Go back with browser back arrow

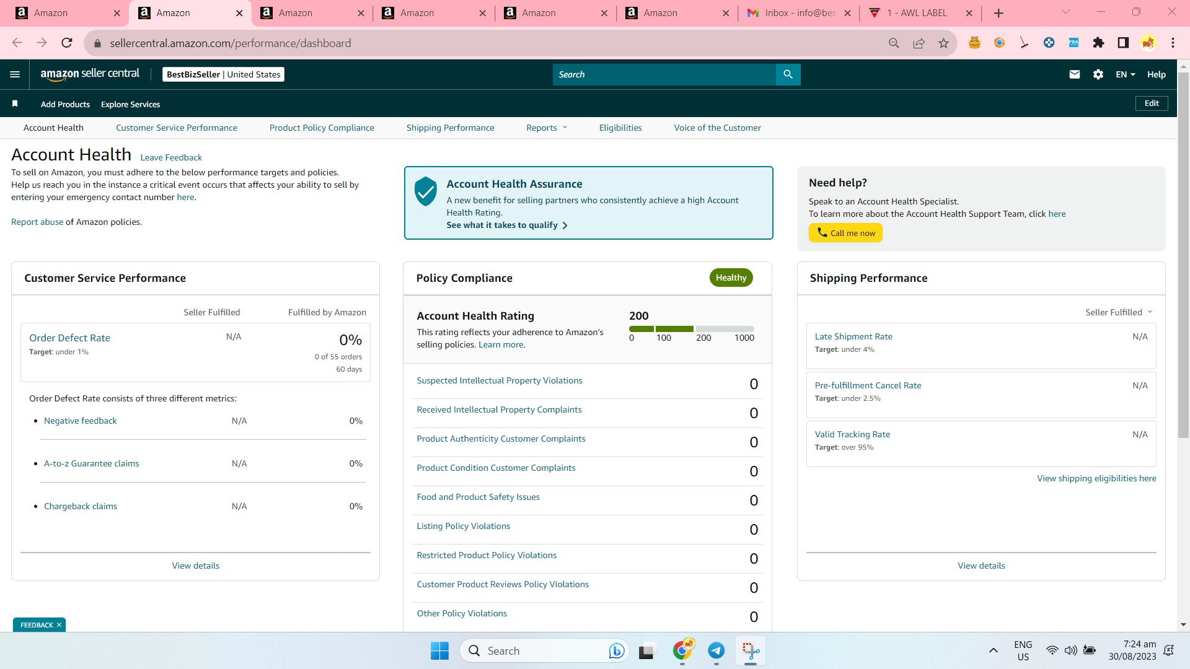(x=17, y=43)
